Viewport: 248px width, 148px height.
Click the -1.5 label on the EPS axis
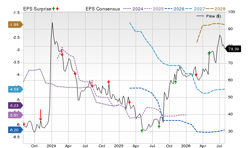click(16, 13)
